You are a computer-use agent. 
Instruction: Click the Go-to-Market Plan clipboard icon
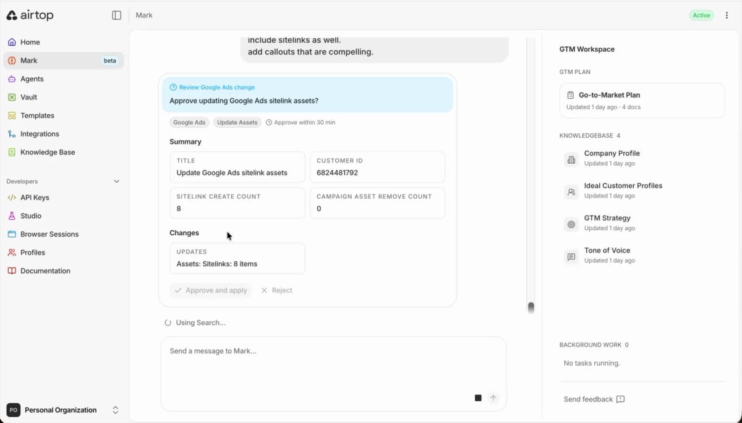click(x=571, y=95)
